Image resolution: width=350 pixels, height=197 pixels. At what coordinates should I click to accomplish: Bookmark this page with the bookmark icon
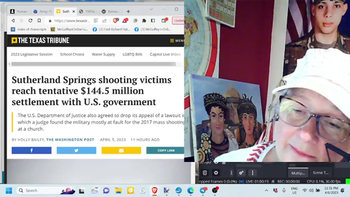pyautogui.click(x=39, y=21)
